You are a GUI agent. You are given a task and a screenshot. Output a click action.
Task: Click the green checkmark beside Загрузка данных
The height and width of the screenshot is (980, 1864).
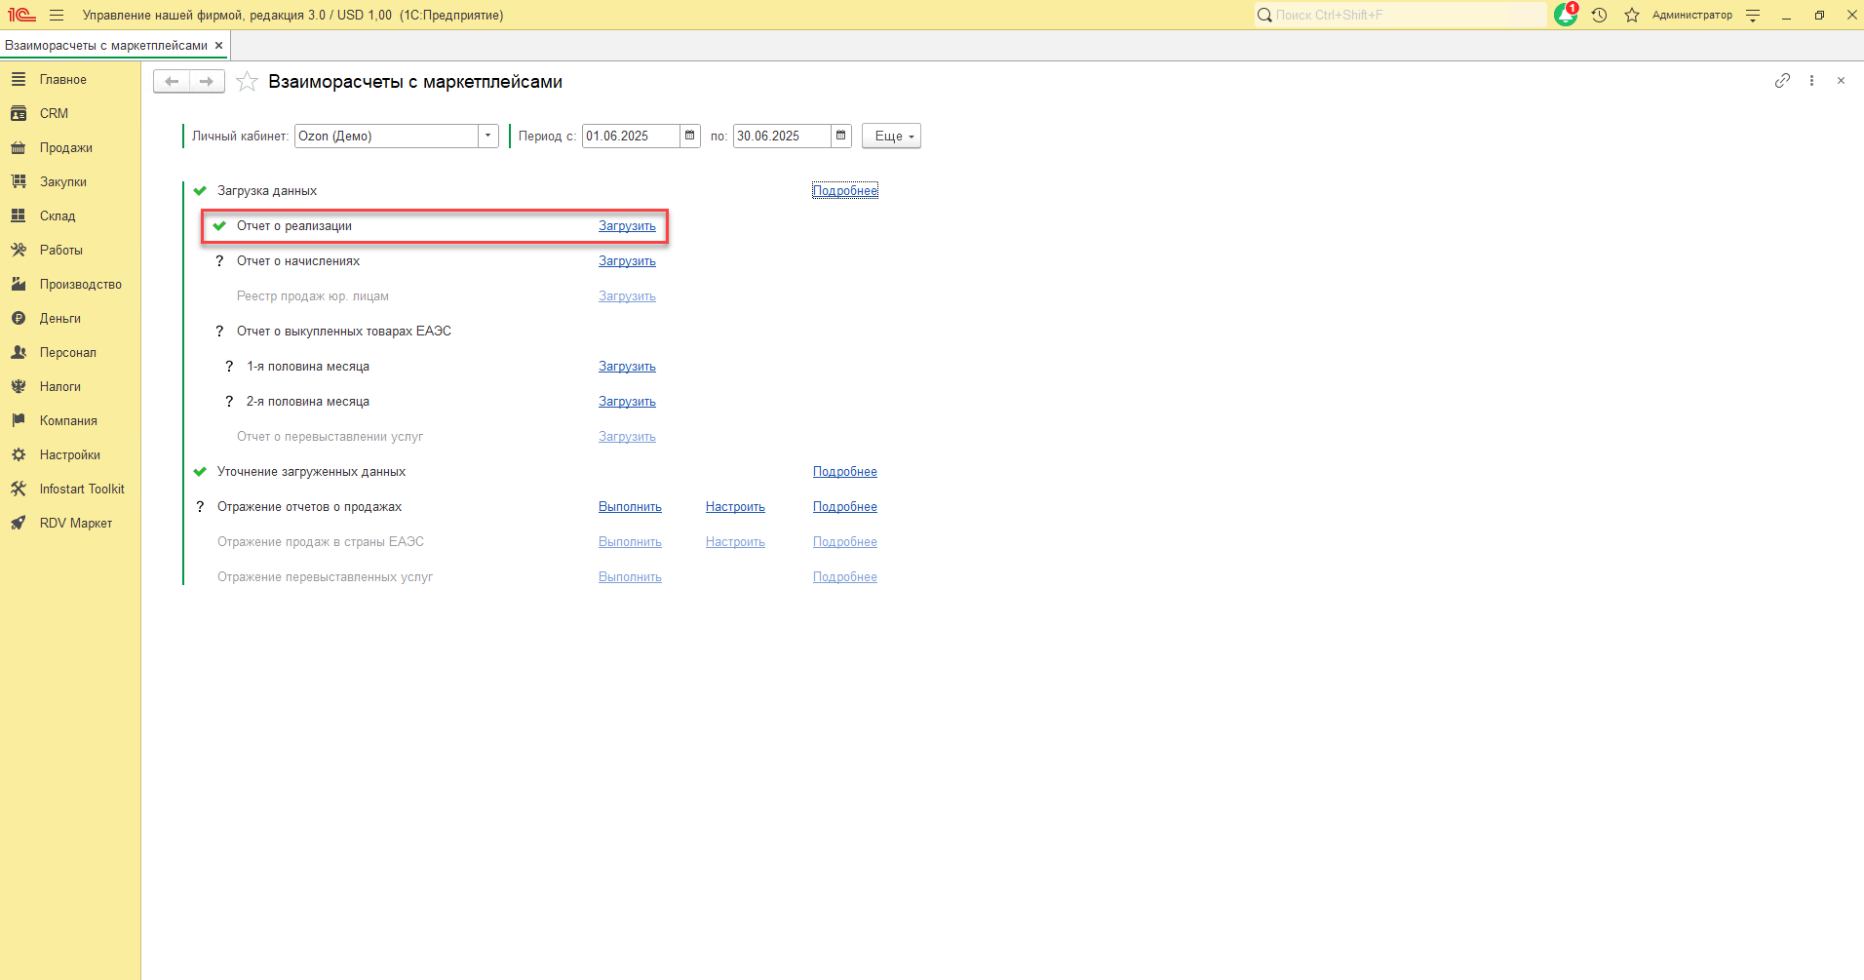pyautogui.click(x=200, y=191)
